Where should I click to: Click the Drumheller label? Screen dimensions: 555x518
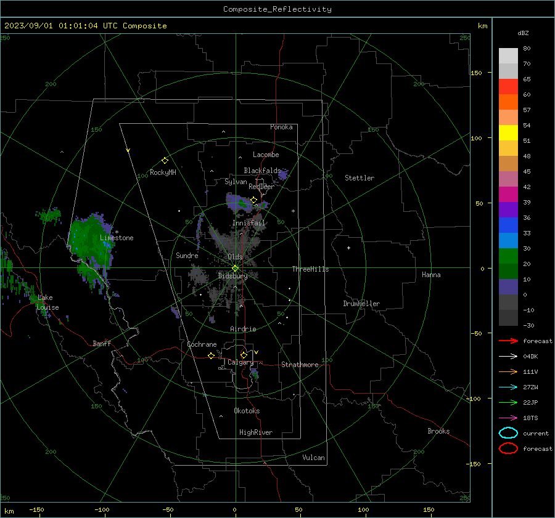pos(361,304)
